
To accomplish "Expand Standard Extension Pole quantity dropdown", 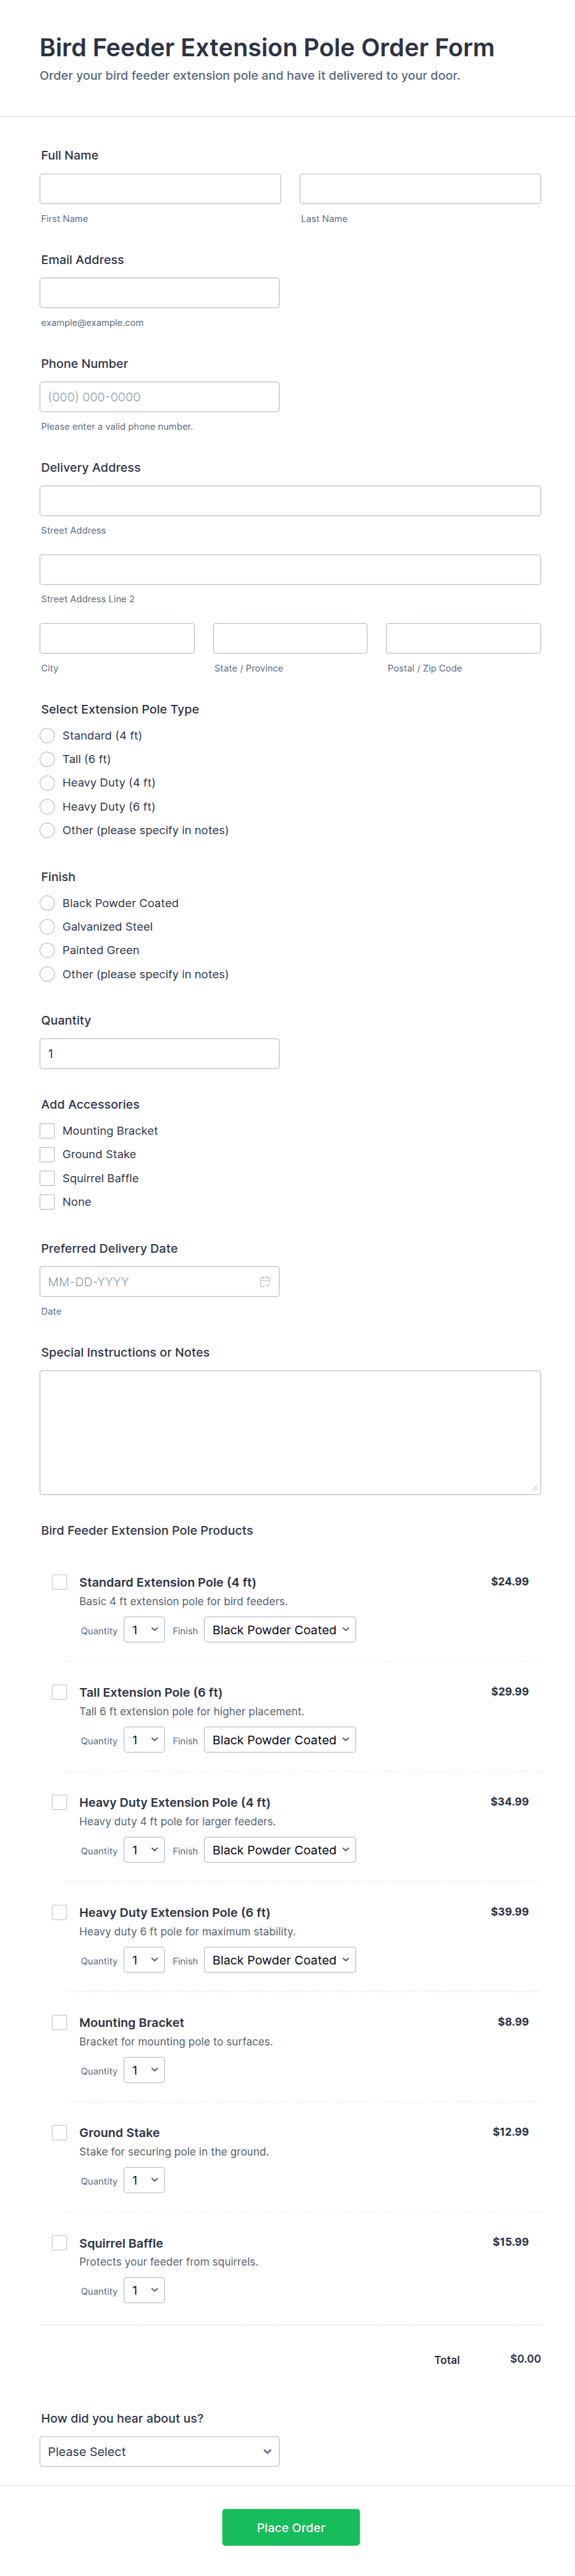I will 144,1630.
